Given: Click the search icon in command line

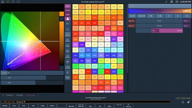Looking at the screenshot, I should coord(170,102).
